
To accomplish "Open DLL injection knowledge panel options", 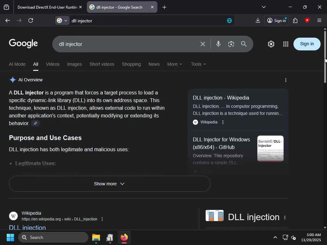I will [285, 218].
